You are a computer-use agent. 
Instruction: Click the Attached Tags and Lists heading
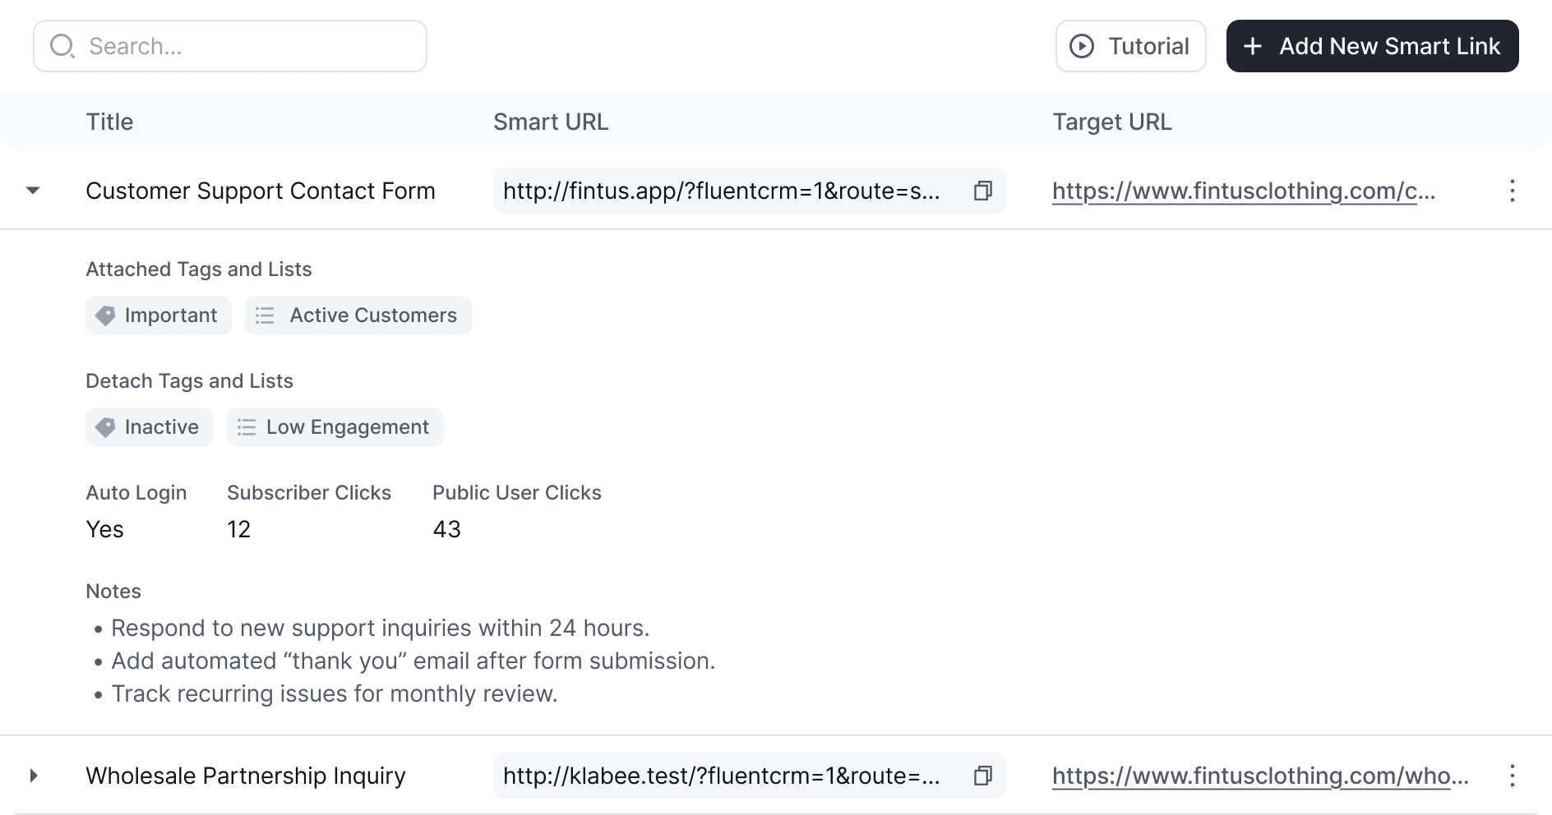pos(199,269)
